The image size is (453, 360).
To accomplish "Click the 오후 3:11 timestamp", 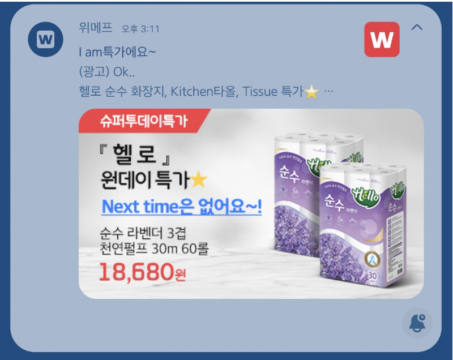I will pyautogui.click(x=140, y=28).
